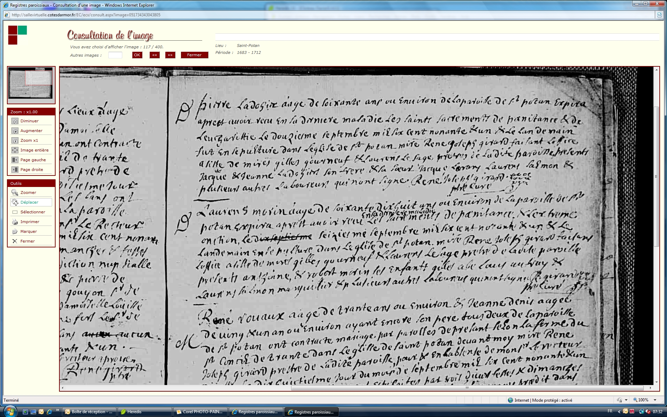Close the tools panel via Fermer X

click(x=15, y=241)
